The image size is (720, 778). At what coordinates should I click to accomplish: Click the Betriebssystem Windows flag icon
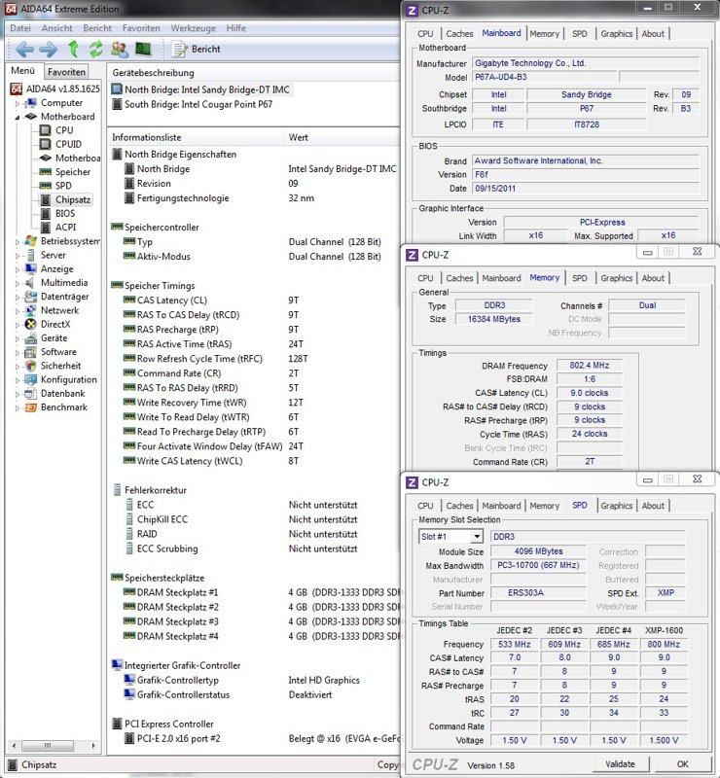point(31,241)
